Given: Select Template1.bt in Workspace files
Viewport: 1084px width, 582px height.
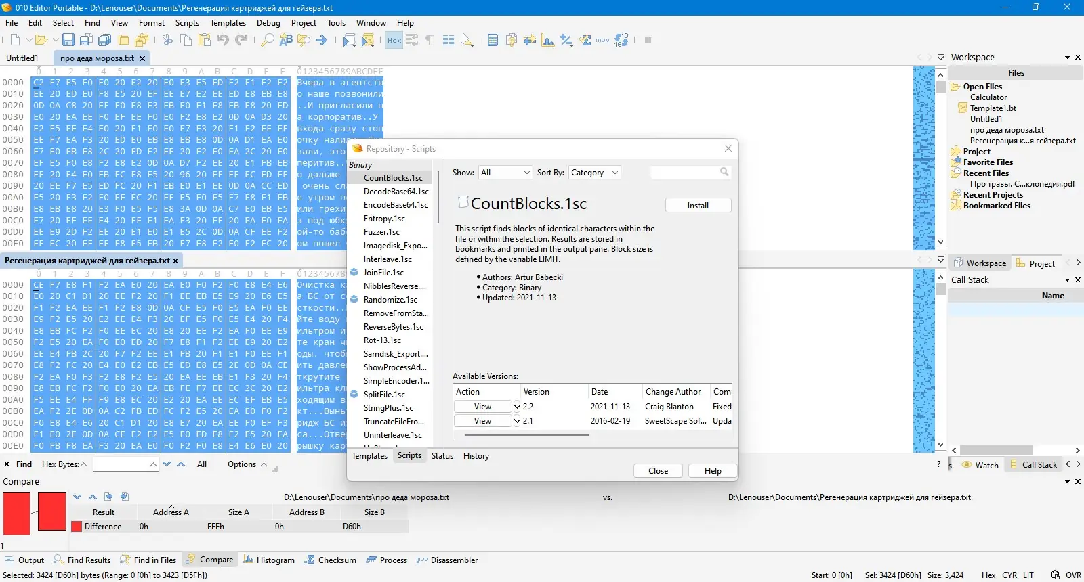Looking at the screenshot, I should [993, 108].
